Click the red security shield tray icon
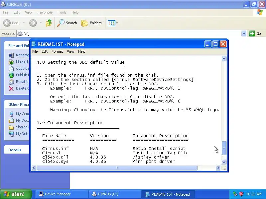Image resolution: width=266 pixels, height=199 pixels. [241, 194]
